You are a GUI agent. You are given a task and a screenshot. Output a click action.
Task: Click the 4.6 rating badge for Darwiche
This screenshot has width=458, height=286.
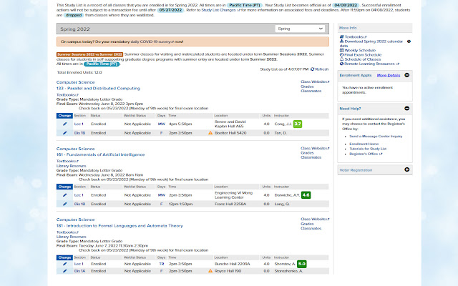pos(306,194)
